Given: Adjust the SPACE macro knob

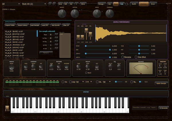Looking at the screenshot, I should point(97,13).
